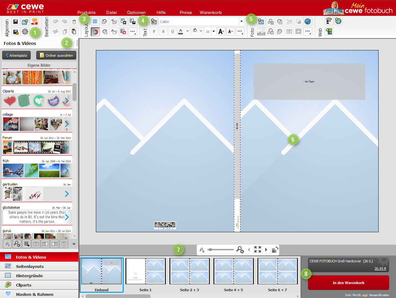Toggle underline text formatting

173,31
